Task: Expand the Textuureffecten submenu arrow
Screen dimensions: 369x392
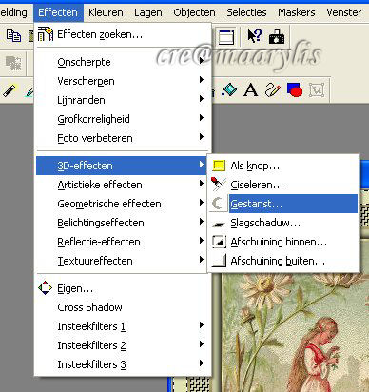Action: tap(202, 260)
